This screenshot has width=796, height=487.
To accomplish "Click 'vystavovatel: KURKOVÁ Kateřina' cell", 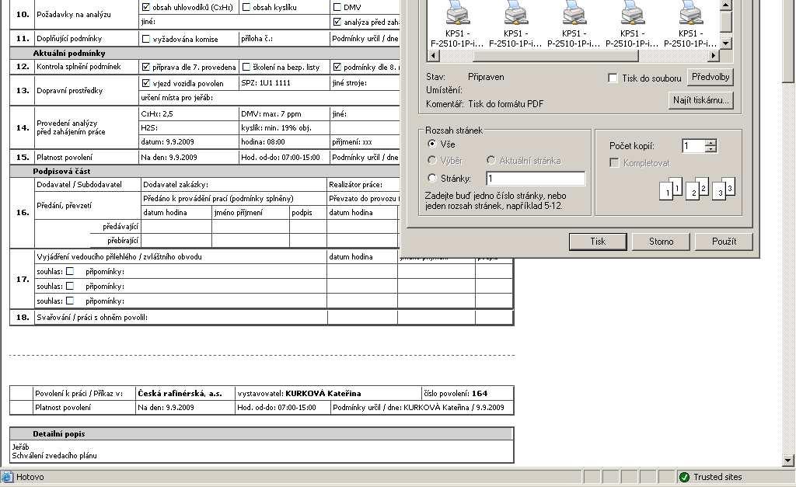I will 328,393.
